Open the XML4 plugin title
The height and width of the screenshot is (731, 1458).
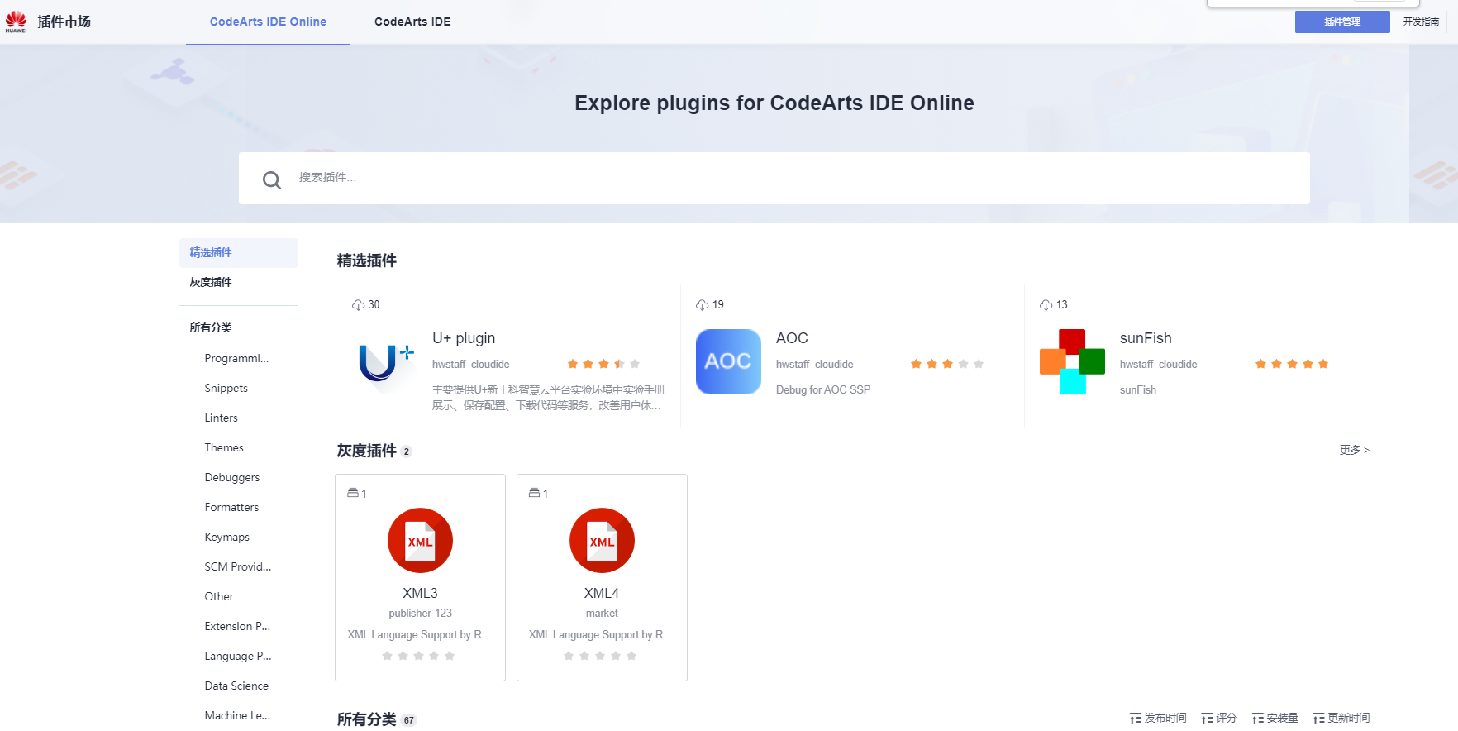tap(602, 593)
